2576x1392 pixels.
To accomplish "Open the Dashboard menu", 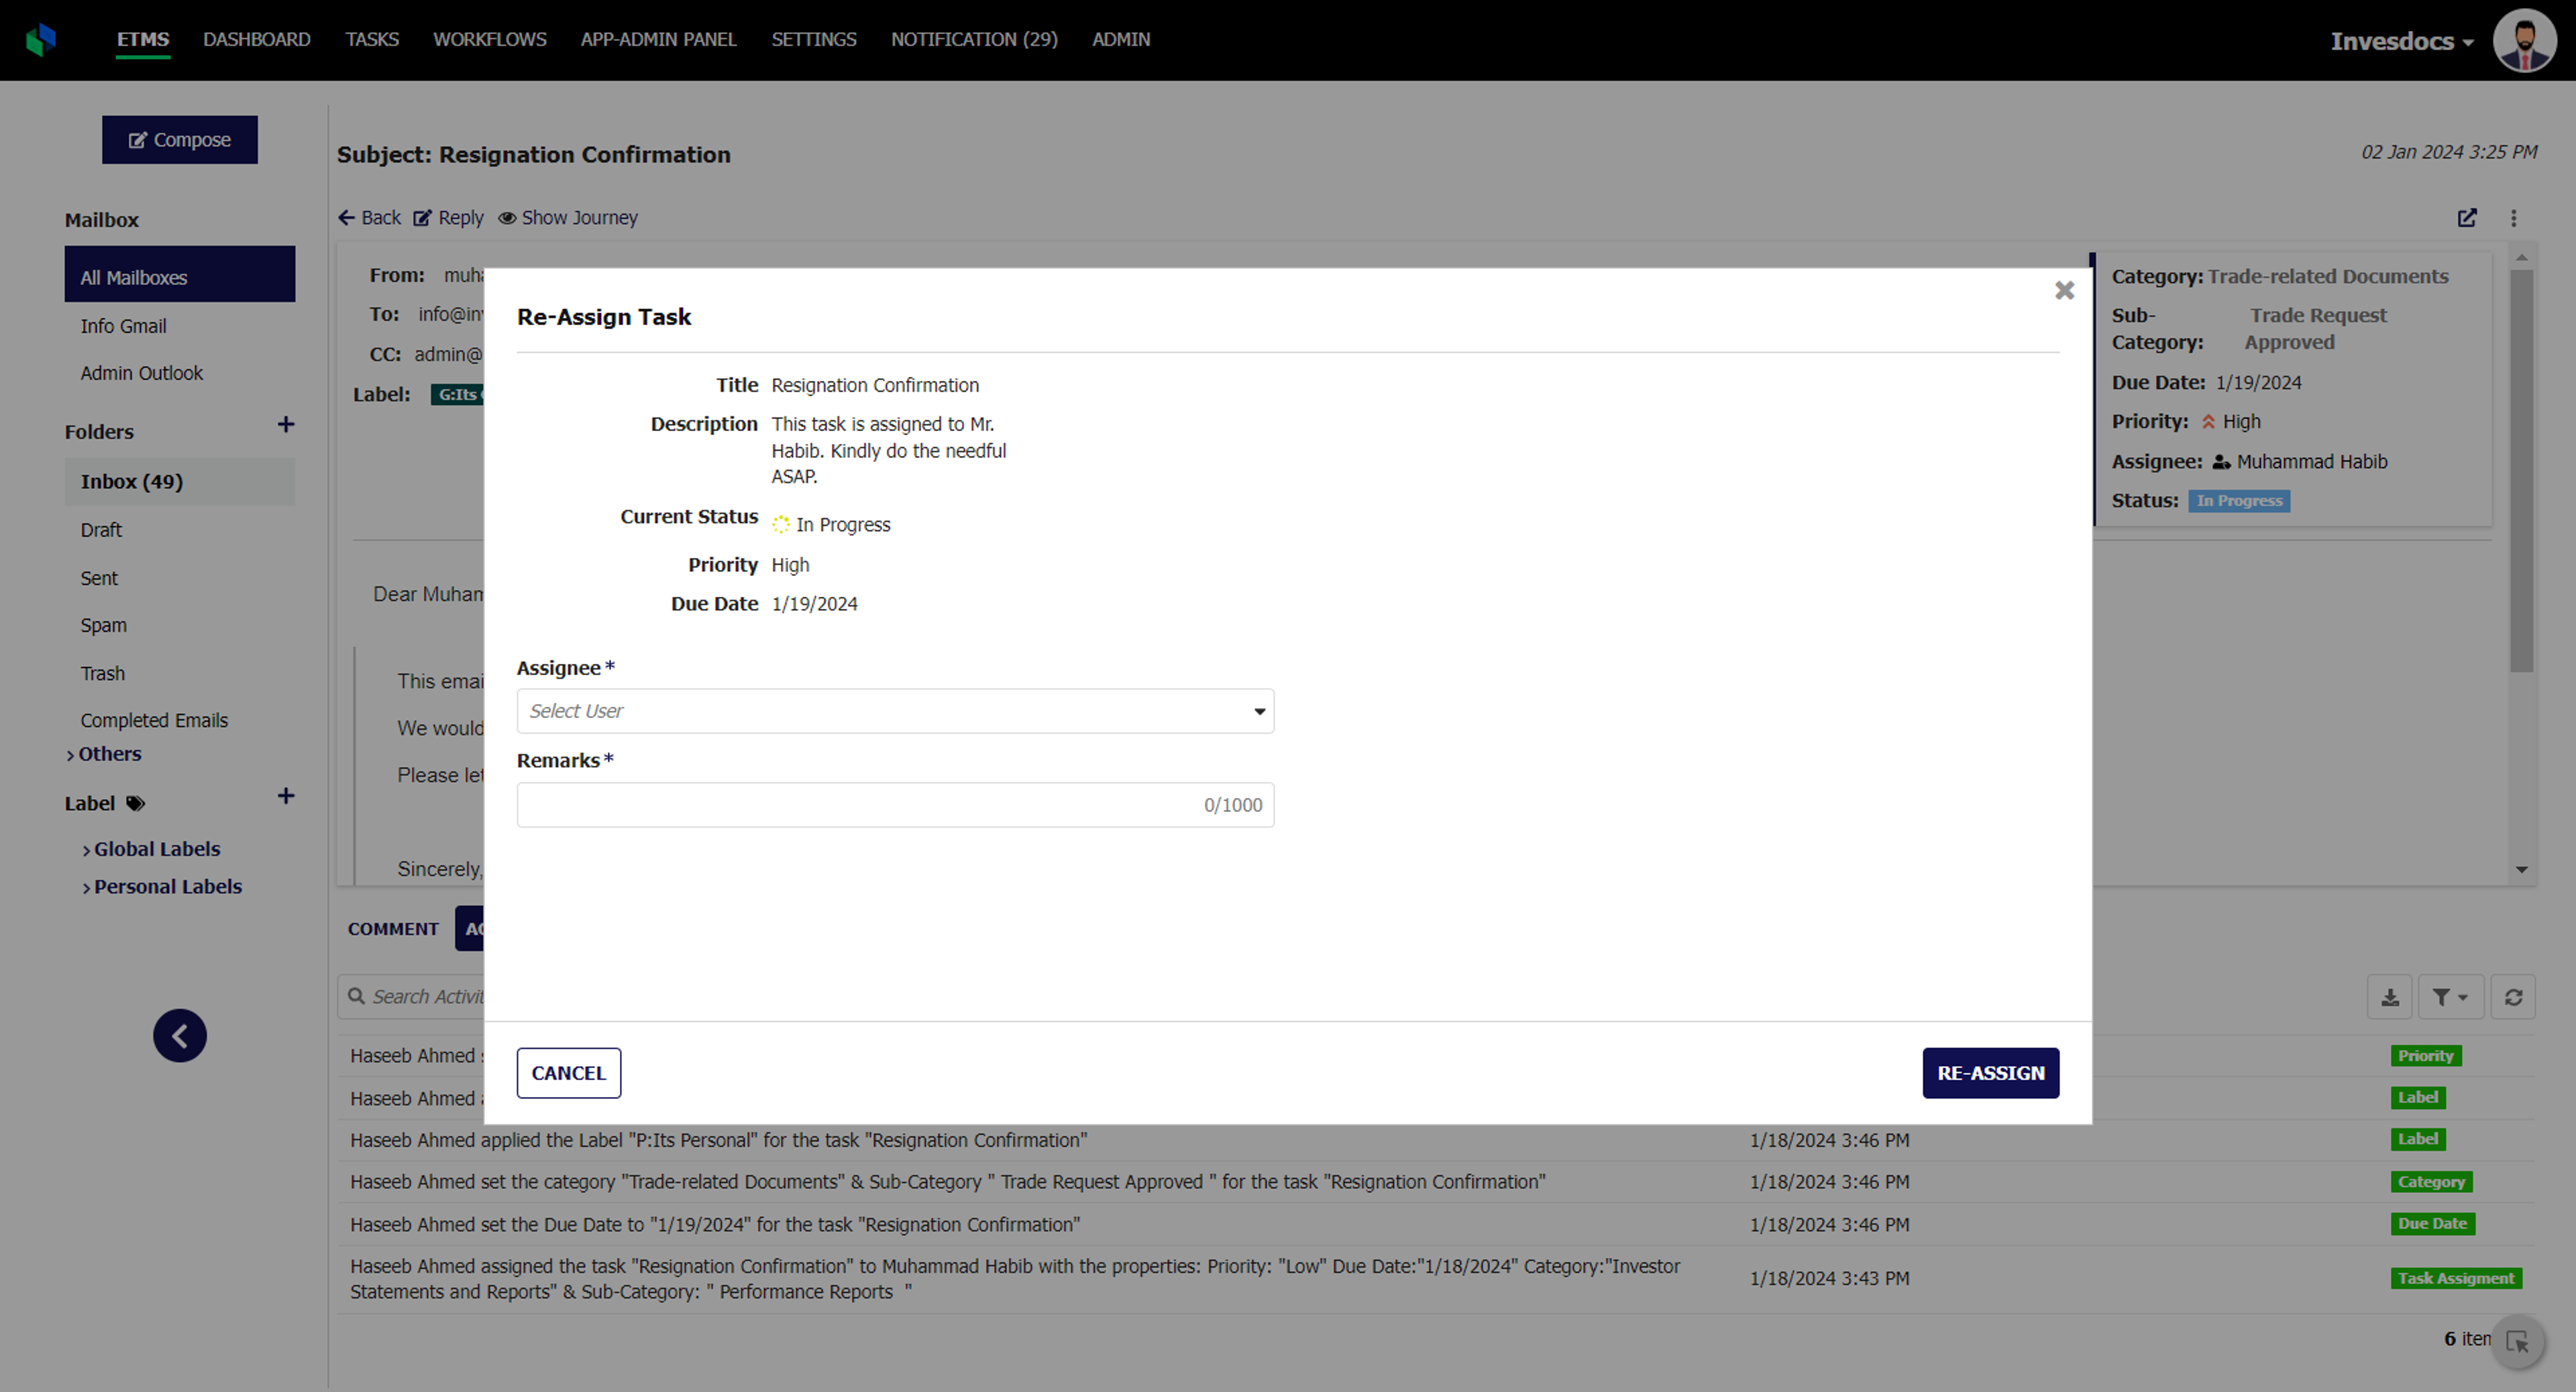I will (257, 39).
